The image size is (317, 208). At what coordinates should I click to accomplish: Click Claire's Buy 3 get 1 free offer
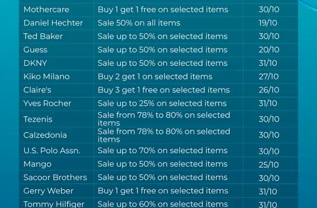pyautogui.click(x=164, y=90)
